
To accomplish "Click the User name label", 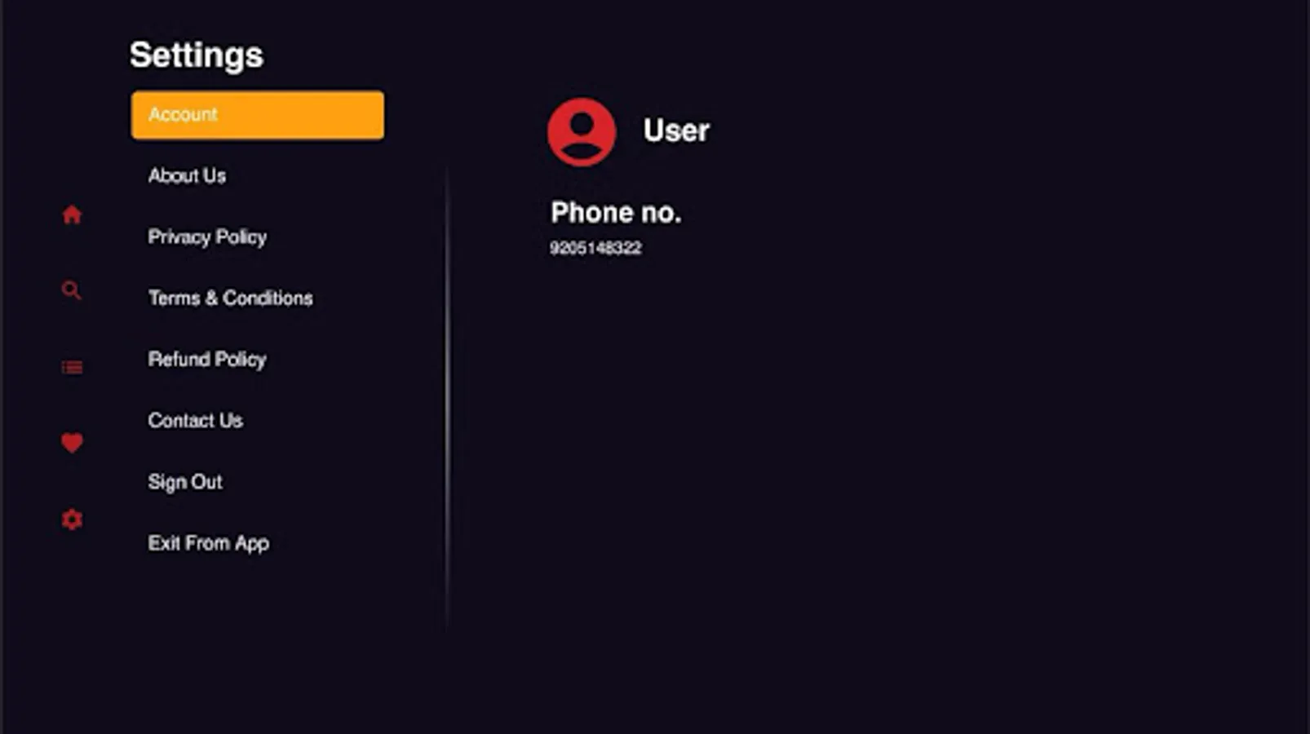I will [x=675, y=130].
